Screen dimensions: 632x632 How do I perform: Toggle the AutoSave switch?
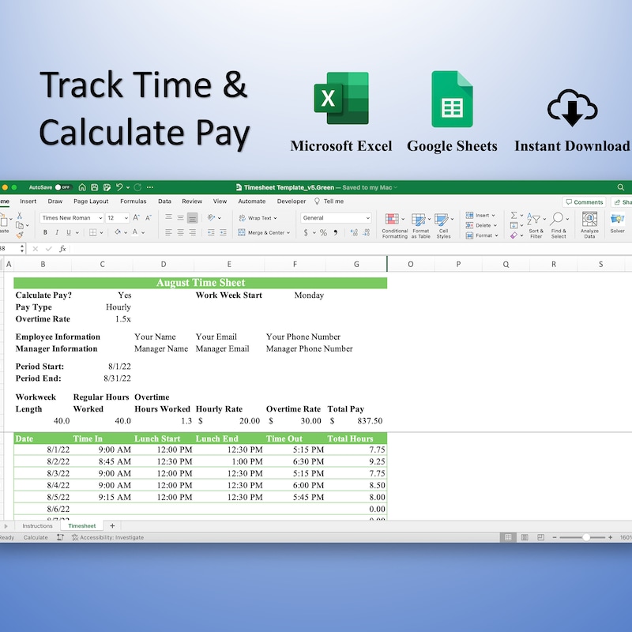(63, 187)
